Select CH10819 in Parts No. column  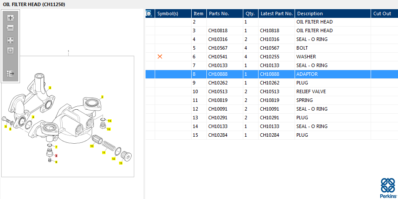(218, 100)
